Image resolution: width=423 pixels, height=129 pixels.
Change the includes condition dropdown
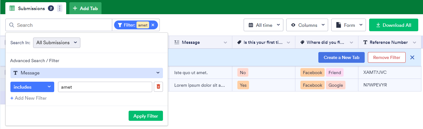32,87
